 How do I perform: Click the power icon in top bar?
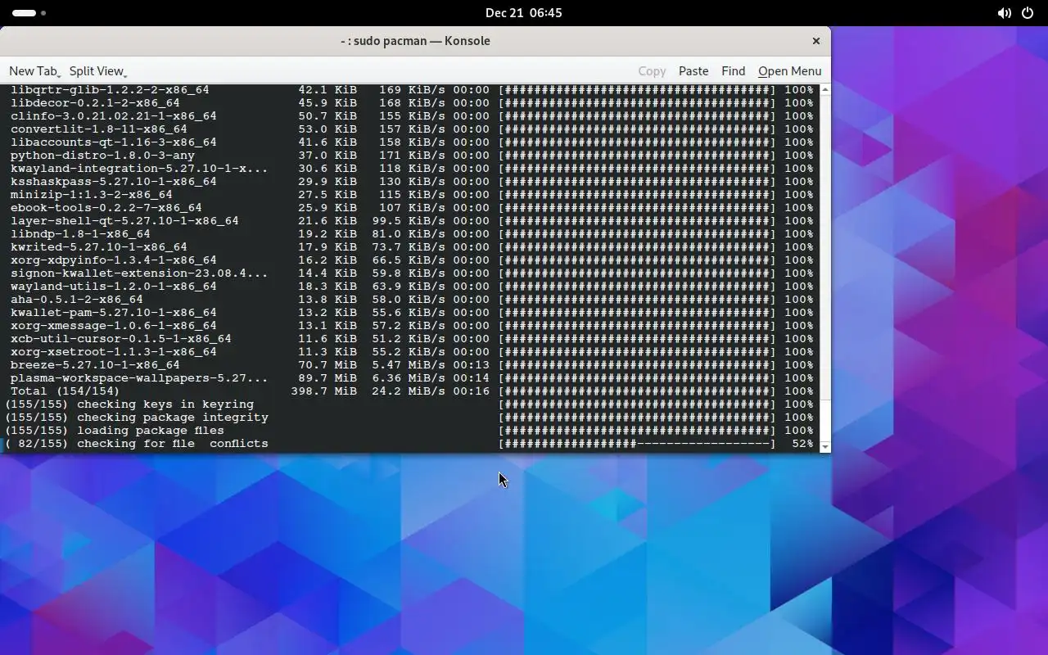(1028, 13)
